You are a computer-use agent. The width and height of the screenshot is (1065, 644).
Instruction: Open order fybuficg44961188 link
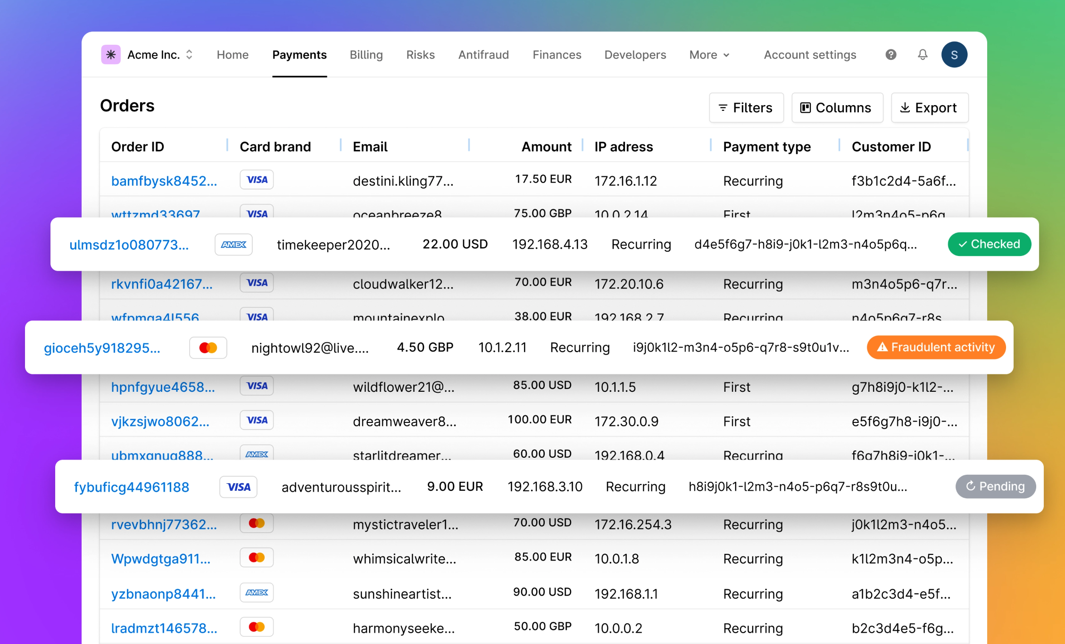(132, 487)
